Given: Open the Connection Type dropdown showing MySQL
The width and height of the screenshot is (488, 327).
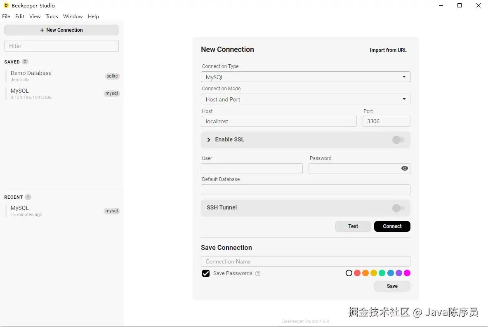Looking at the screenshot, I should click(305, 77).
